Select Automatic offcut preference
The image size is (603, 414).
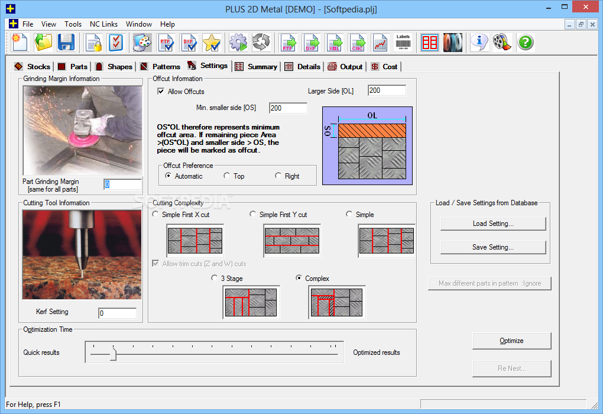click(x=168, y=176)
